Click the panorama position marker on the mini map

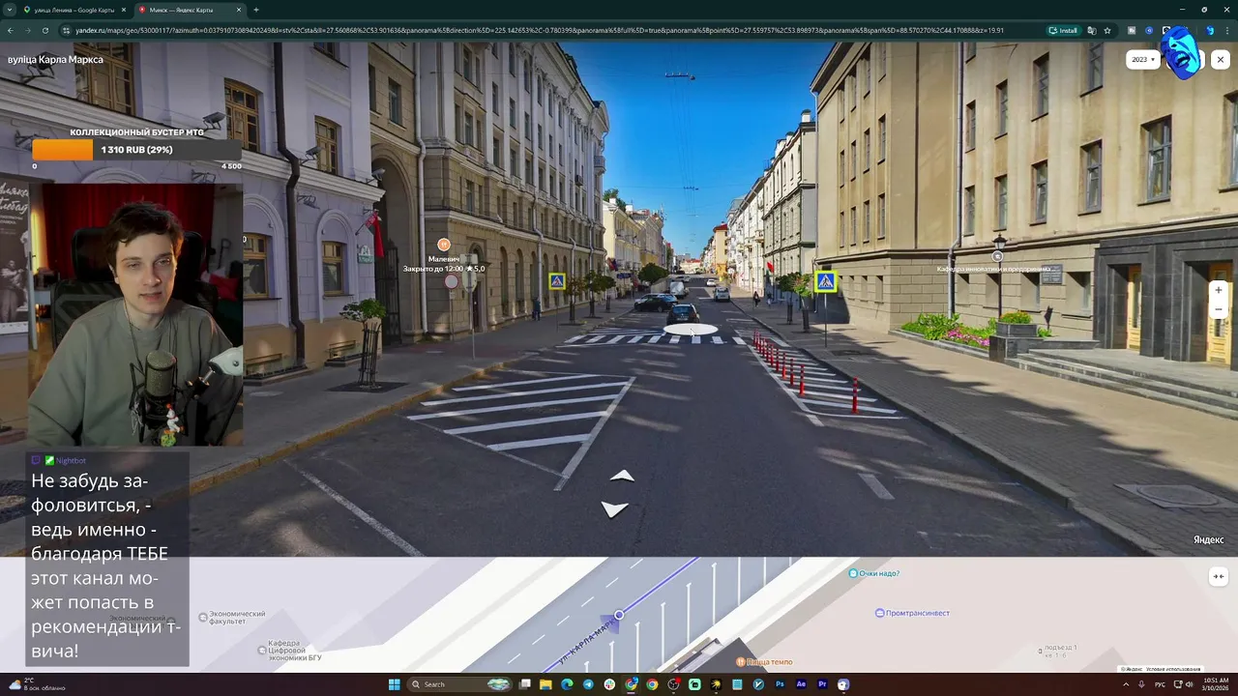coord(619,615)
